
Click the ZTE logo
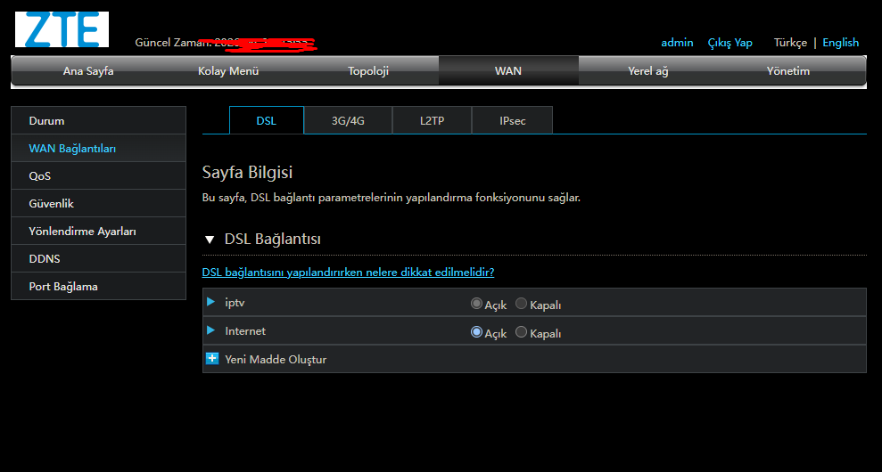(62, 29)
